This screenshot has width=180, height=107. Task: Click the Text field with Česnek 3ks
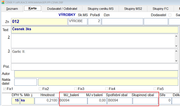coord(95,30)
